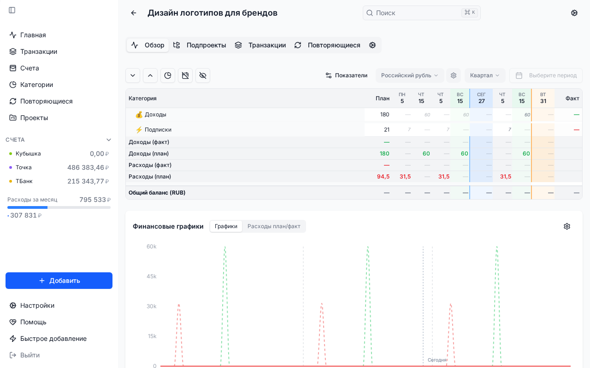Screen dimensions: 590x368
Task: Click Выйти at the bottom of the sidebar
Action: pyautogui.click(x=29, y=355)
